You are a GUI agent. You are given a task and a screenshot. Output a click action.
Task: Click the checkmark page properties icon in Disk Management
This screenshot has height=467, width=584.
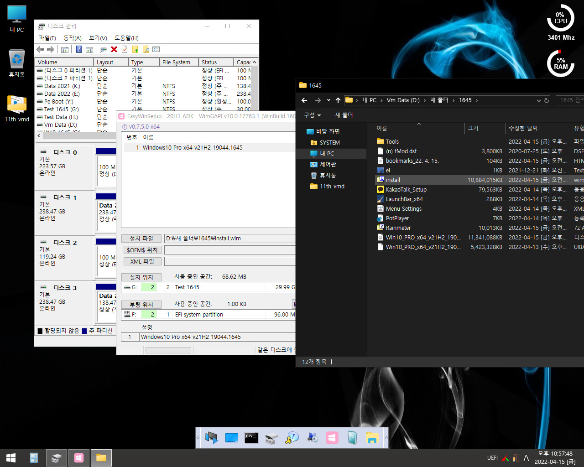[x=124, y=49]
